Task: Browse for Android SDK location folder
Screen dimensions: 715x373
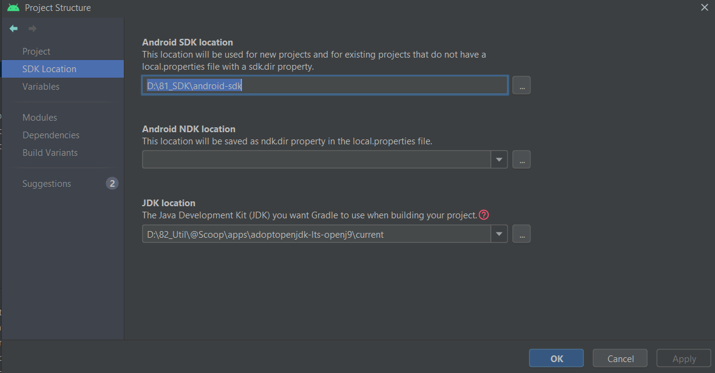Action: click(x=521, y=85)
